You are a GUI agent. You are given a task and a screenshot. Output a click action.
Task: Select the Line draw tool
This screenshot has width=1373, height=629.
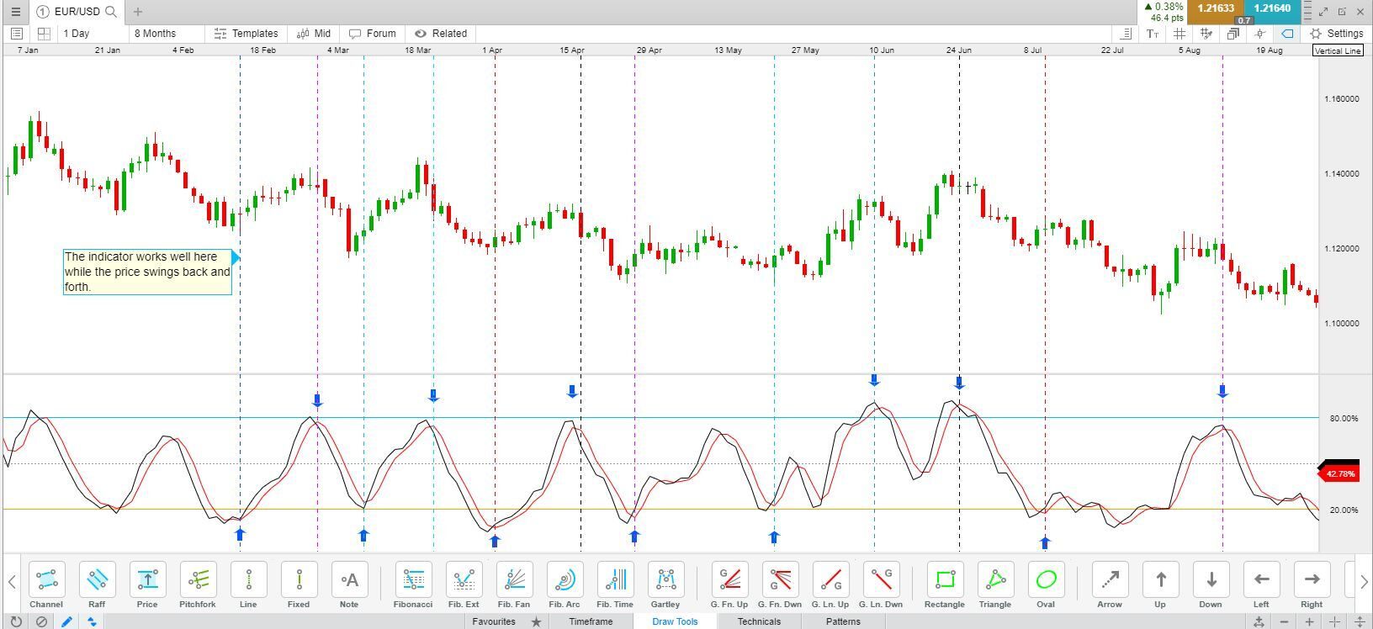pyautogui.click(x=248, y=579)
